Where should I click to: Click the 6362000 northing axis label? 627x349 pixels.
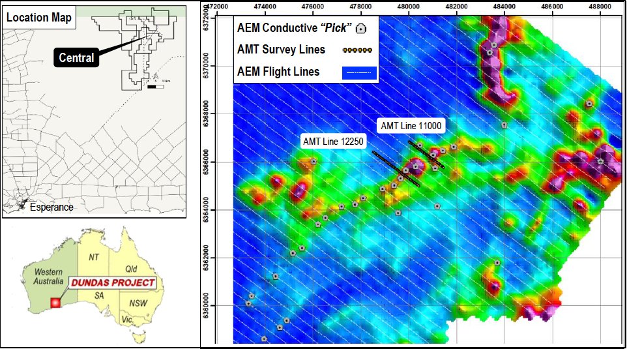pos(207,258)
